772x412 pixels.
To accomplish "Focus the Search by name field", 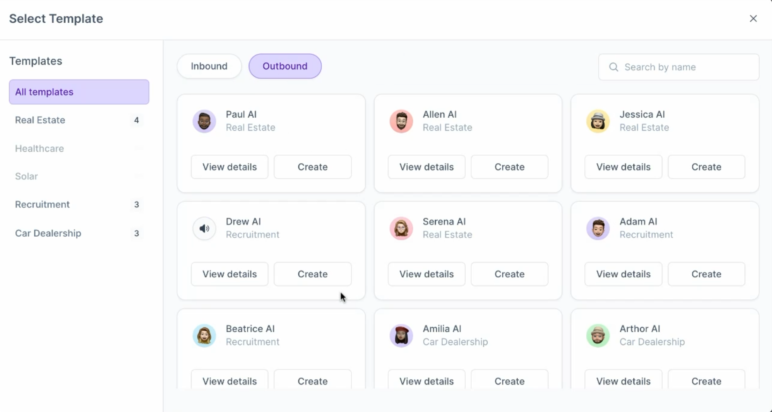I will (685, 67).
